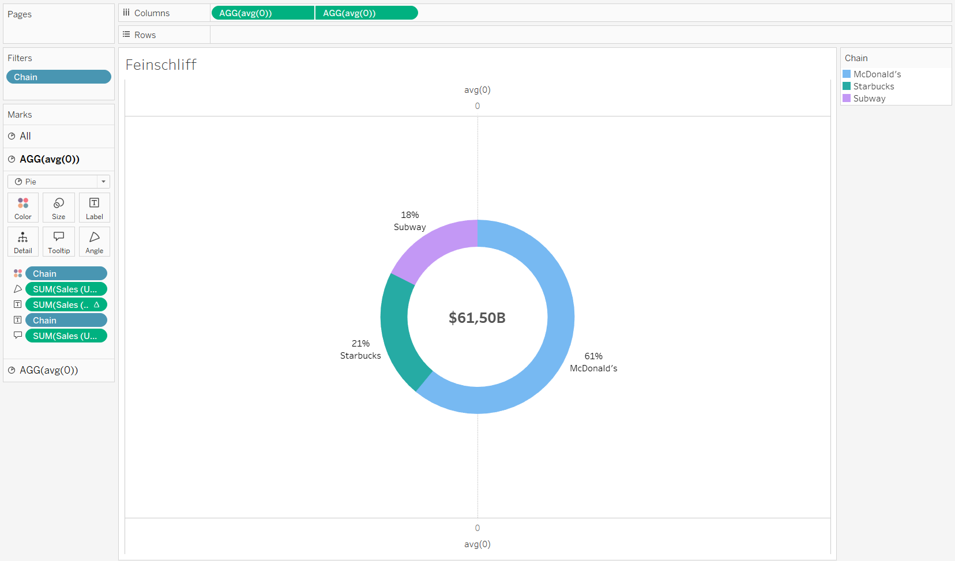This screenshot has width=955, height=561.
Task: Click the 18% Subway mark label
Action: click(x=410, y=221)
